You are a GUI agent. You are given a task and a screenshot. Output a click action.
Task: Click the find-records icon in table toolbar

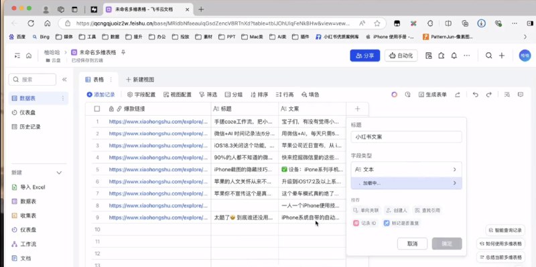[x=507, y=94]
